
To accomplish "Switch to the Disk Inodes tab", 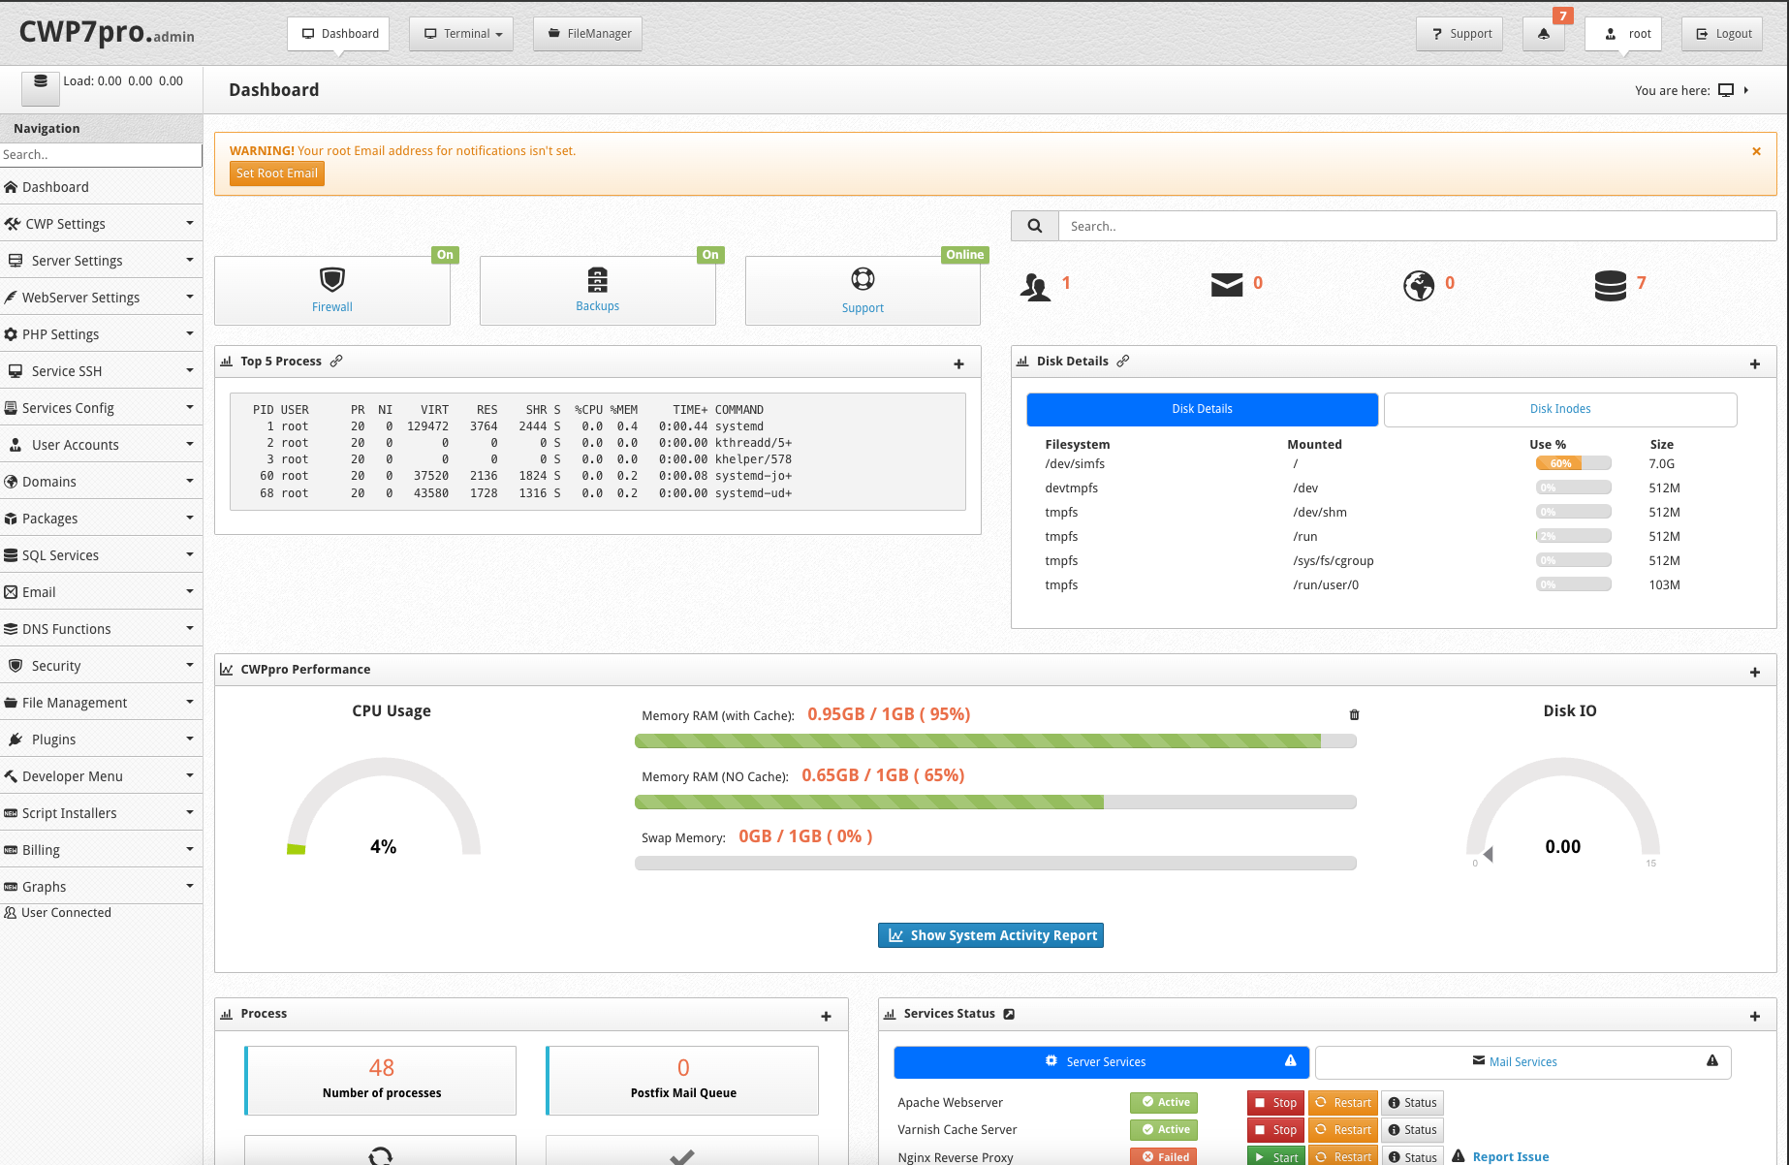I will (1560, 409).
